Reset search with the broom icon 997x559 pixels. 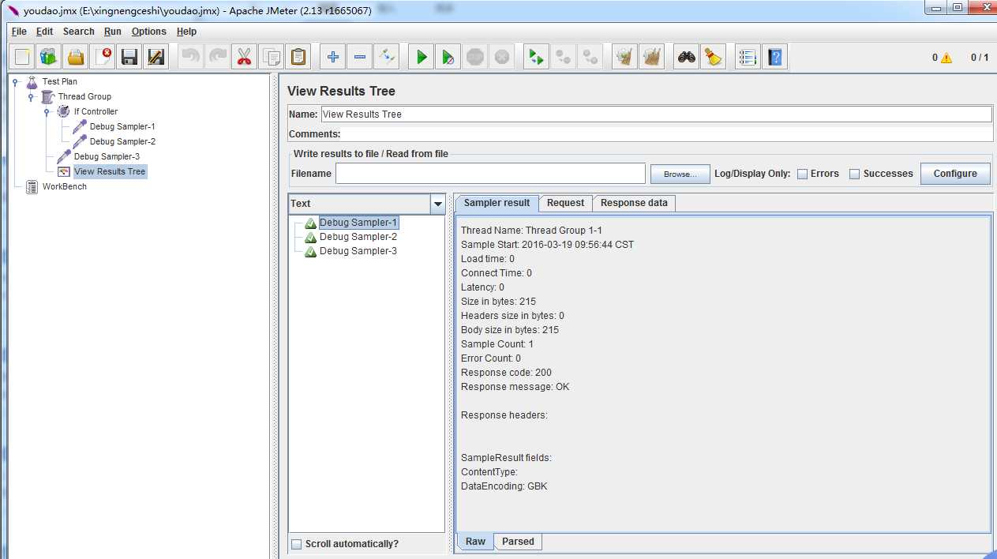(x=714, y=57)
